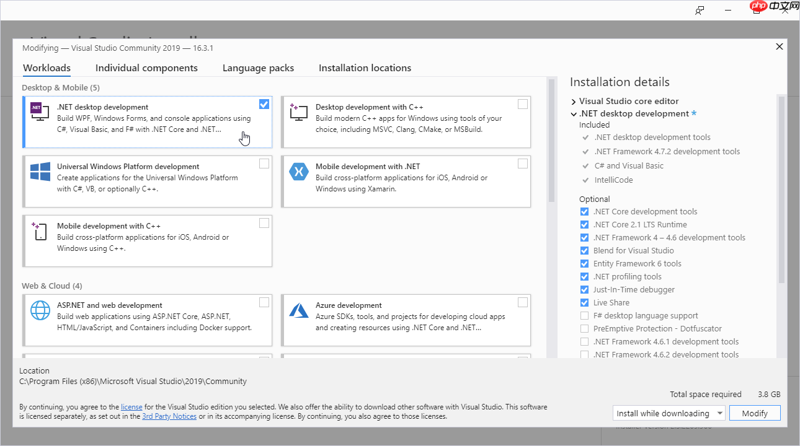This screenshot has height=446, width=800.
Task: Click the Azure development logo icon
Action: (298, 310)
